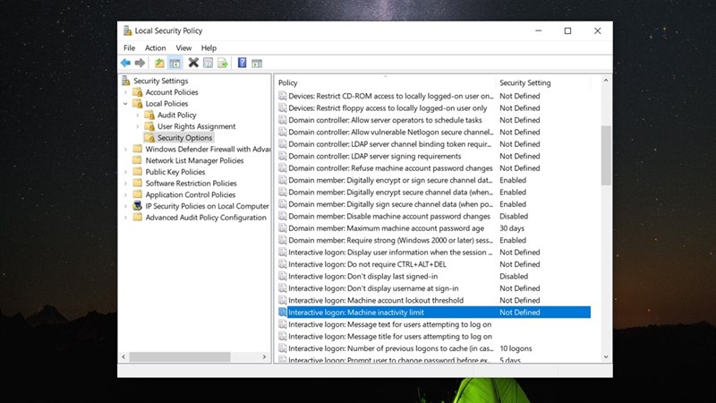Viewport: 716px width, 403px height.
Task: Select the Local Policies tree item
Action: tap(166, 104)
